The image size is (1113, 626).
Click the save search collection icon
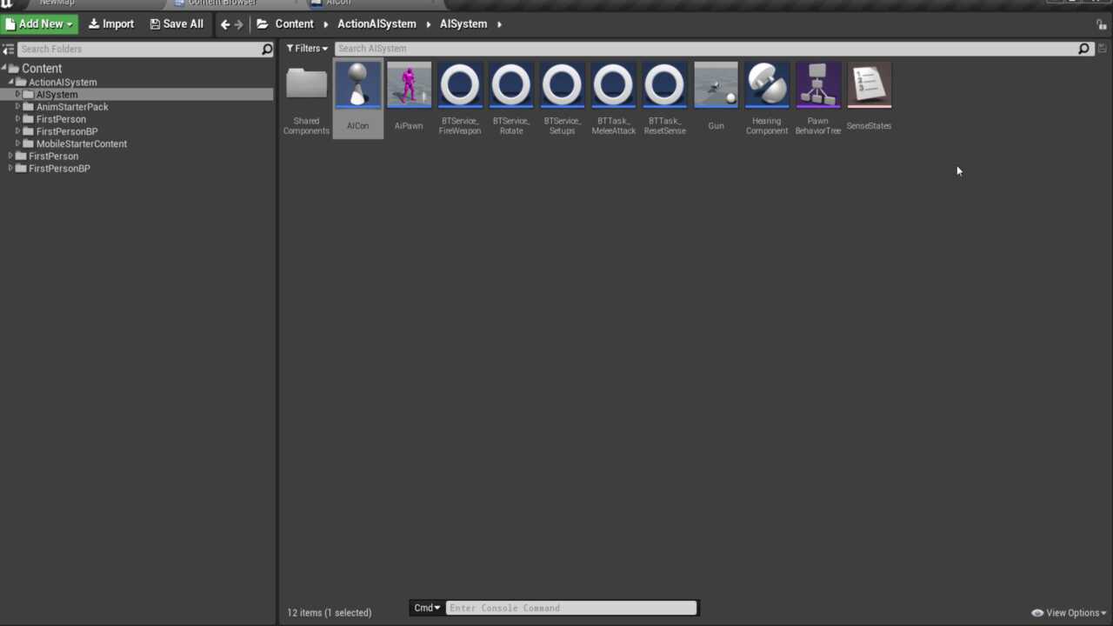[x=1102, y=49]
